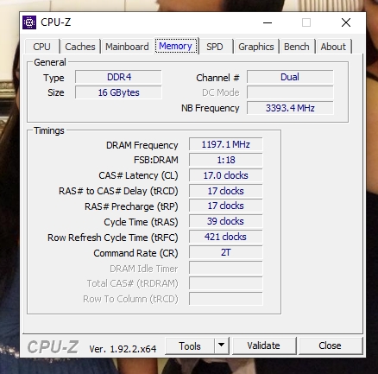Click the Size field showing 16 GBytes
378x374 pixels.
click(x=118, y=92)
